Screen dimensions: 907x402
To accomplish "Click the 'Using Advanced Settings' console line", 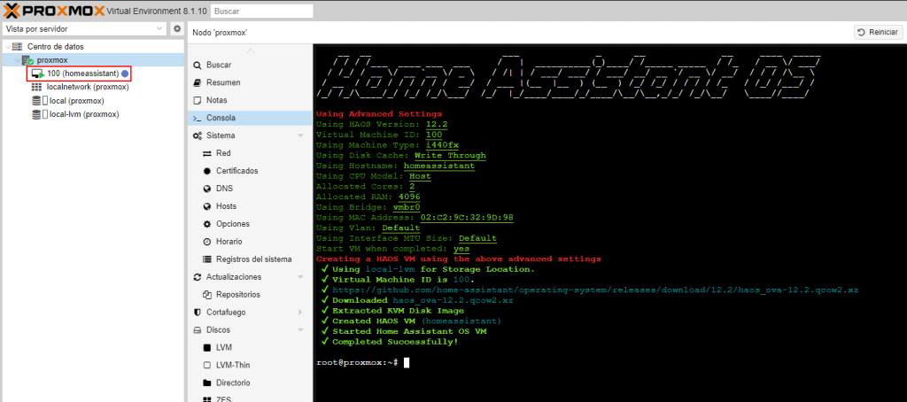I will [379, 114].
